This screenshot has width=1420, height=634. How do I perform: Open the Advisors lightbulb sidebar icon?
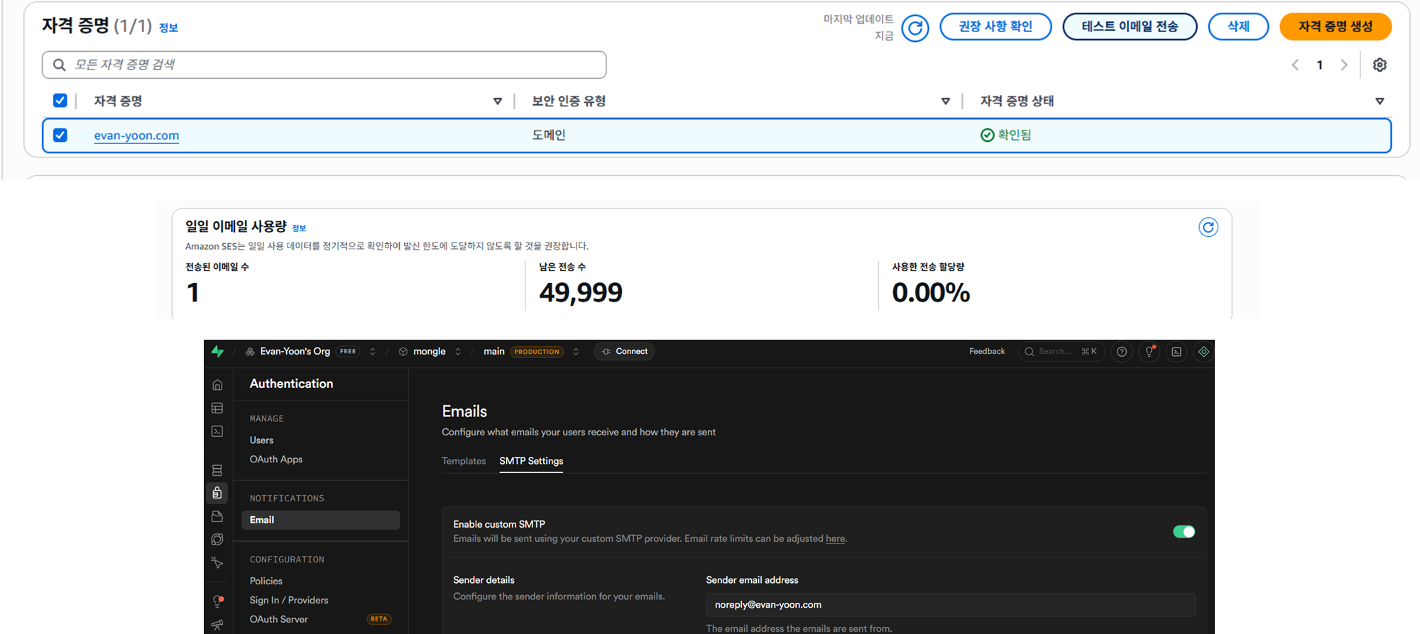pyautogui.click(x=218, y=601)
